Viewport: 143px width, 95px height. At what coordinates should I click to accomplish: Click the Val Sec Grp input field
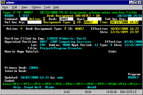click(x=34, y=22)
